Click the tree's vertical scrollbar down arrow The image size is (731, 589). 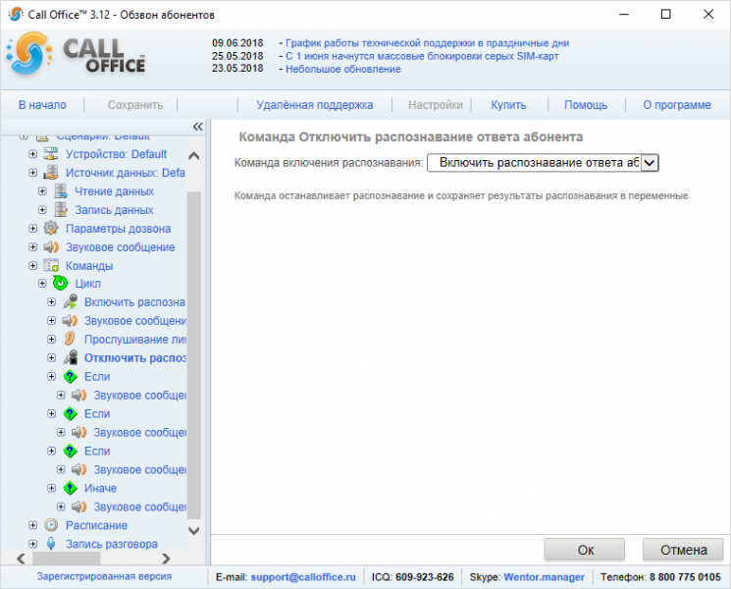(194, 530)
